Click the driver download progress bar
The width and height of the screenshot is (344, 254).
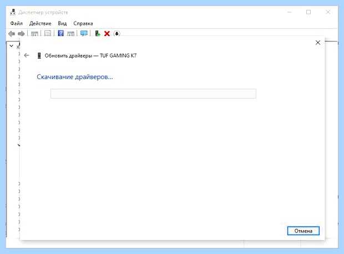(153, 94)
